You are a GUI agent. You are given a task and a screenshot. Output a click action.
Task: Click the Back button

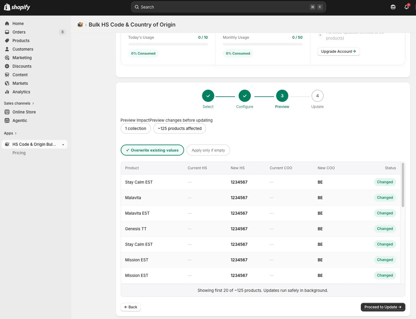tap(131, 307)
